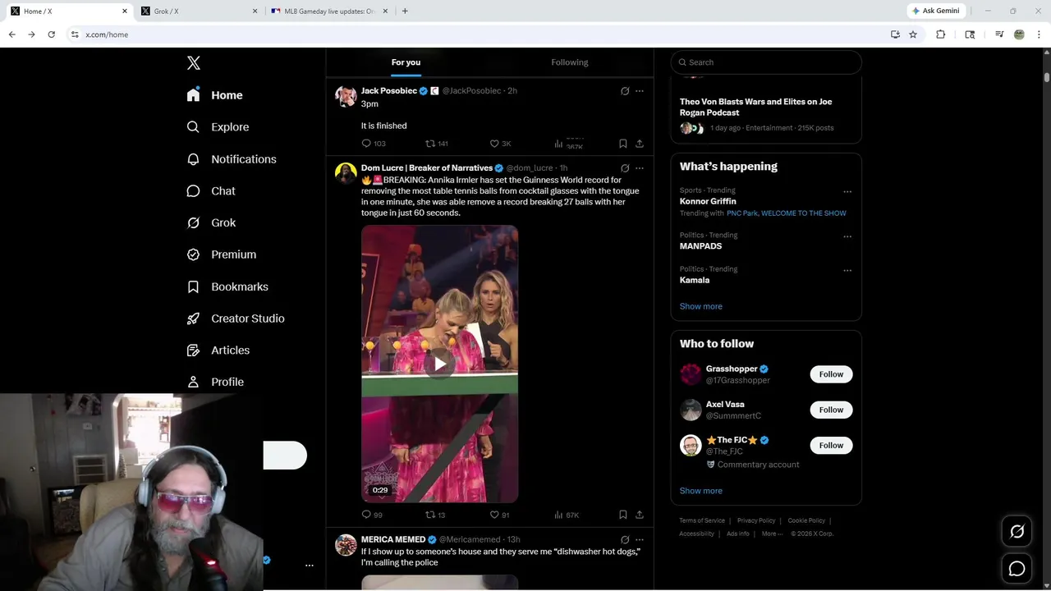This screenshot has width=1051, height=591.
Task: Click the Ask Gemini button
Action: pyautogui.click(x=936, y=11)
